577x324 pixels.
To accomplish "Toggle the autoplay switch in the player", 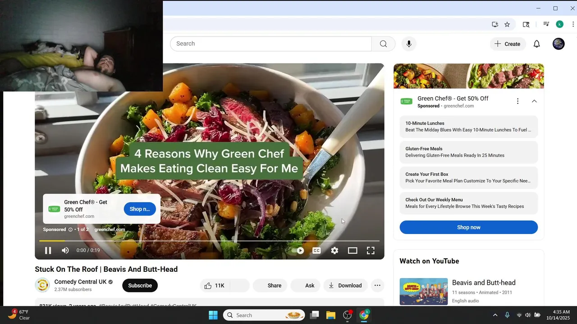I will pyautogui.click(x=298, y=251).
